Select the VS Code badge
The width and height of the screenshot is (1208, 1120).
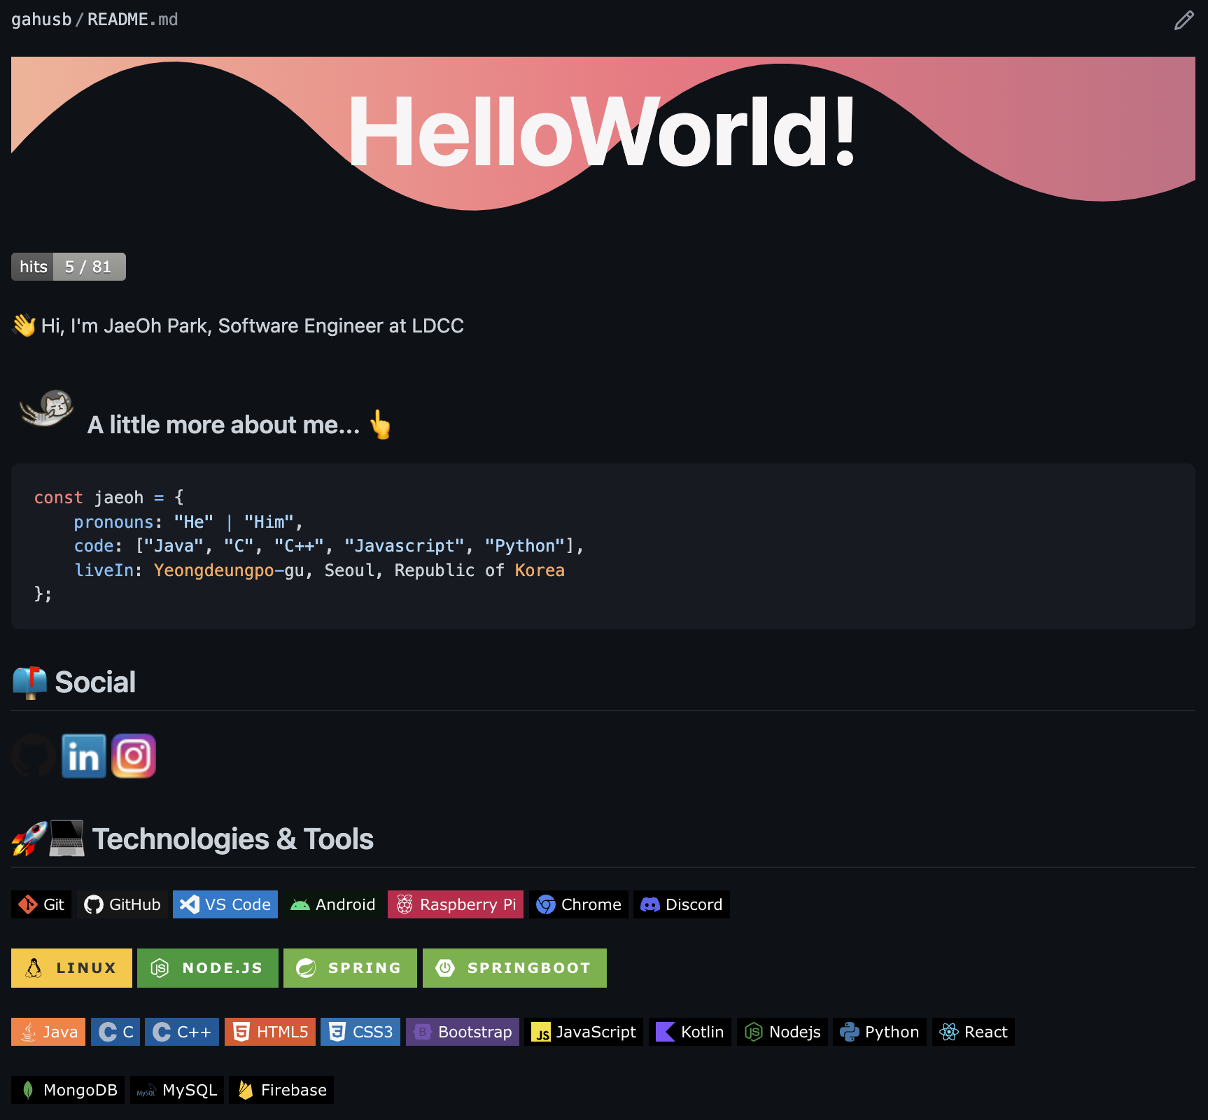225,904
